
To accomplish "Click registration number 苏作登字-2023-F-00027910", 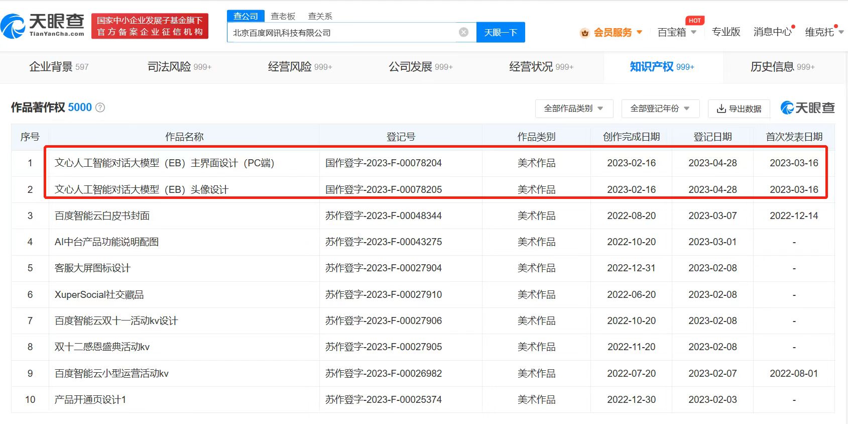I will point(384,294).
